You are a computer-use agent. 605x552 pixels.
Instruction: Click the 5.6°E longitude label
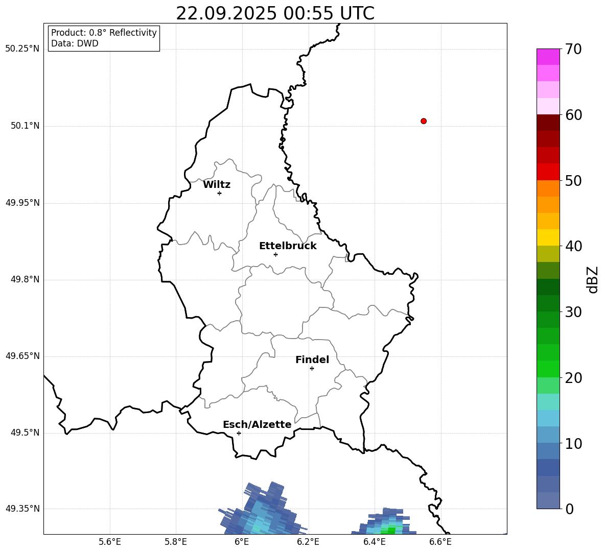click(110, 542)
